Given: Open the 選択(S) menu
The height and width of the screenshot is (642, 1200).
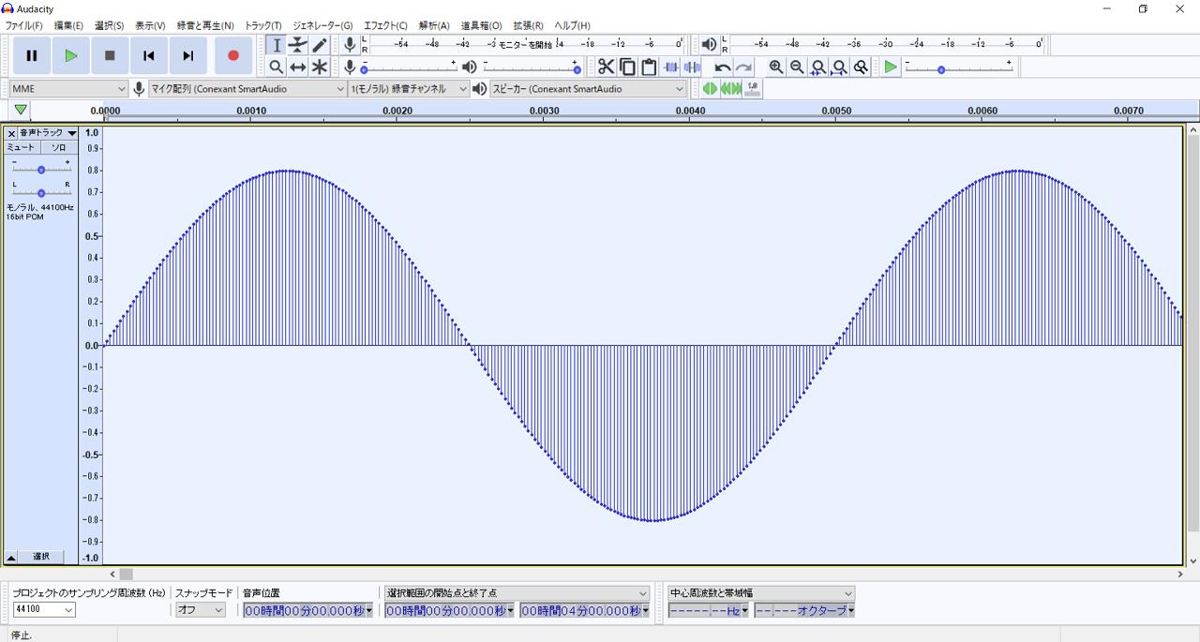Looking at the screenshot, I should (x=109, y=25).
